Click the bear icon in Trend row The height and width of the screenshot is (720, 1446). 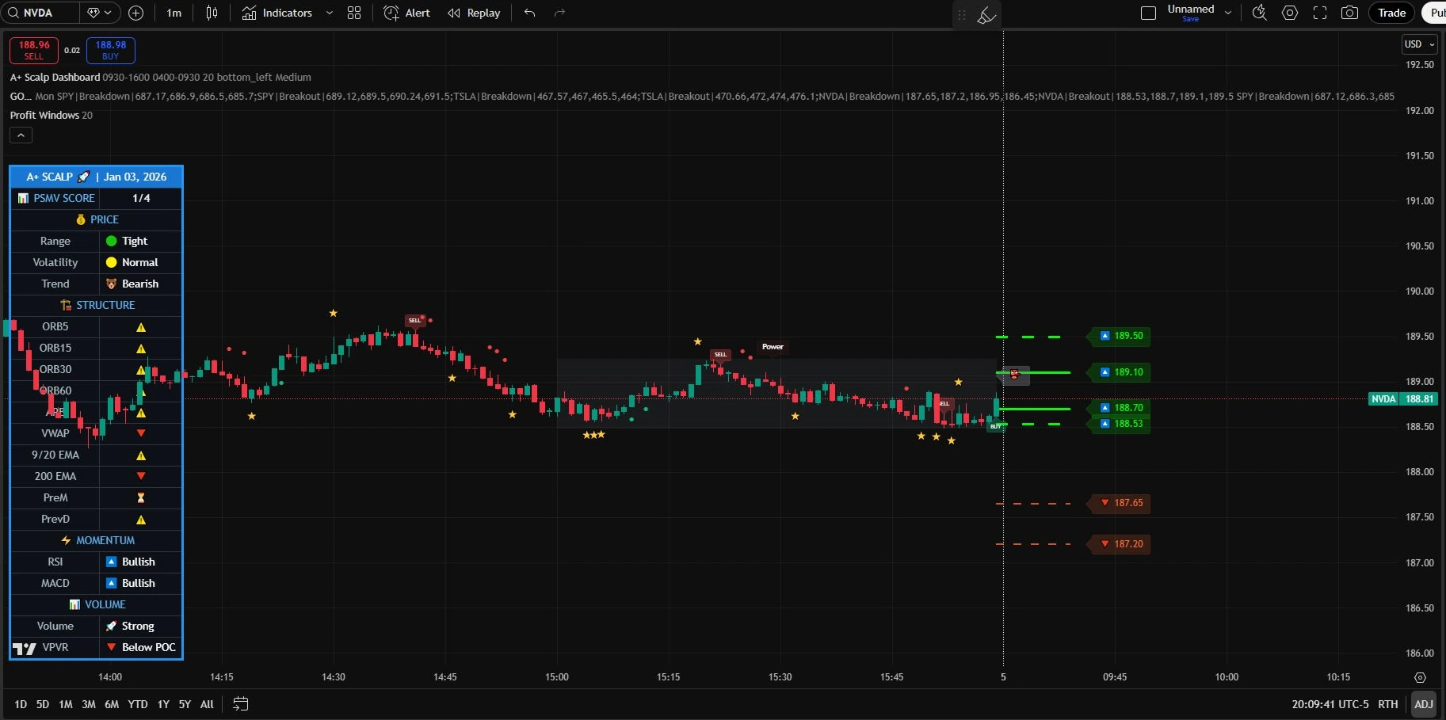click(x=111, y=284)
